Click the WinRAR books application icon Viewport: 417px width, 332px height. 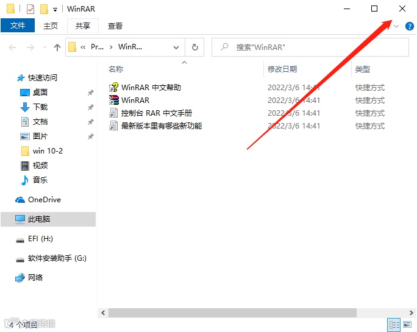(113, 100)
